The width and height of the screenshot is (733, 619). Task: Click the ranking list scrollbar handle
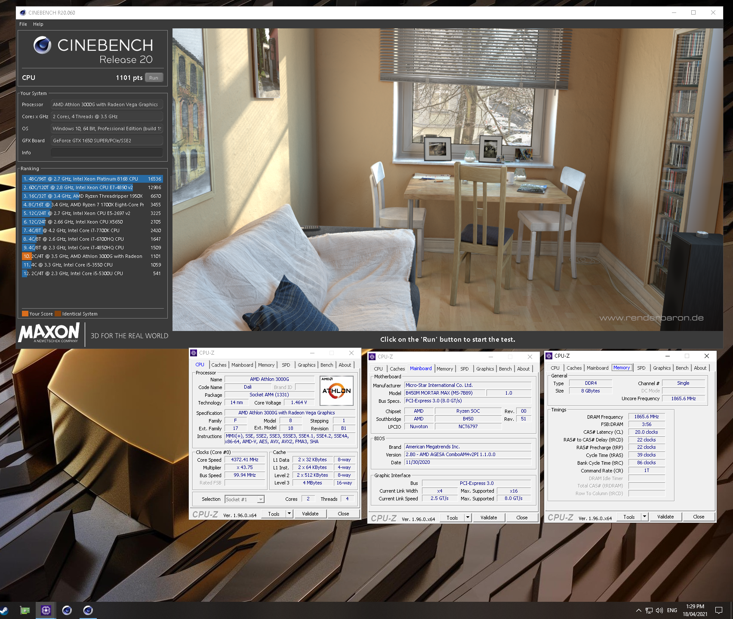point(172,189)
